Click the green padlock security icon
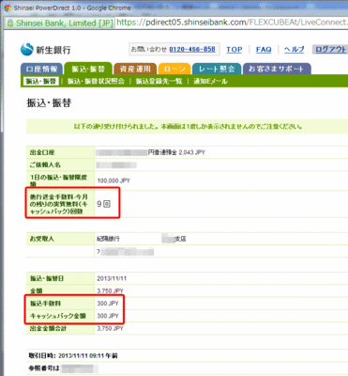This screenshot has height=376, width=348. point(10,23)
